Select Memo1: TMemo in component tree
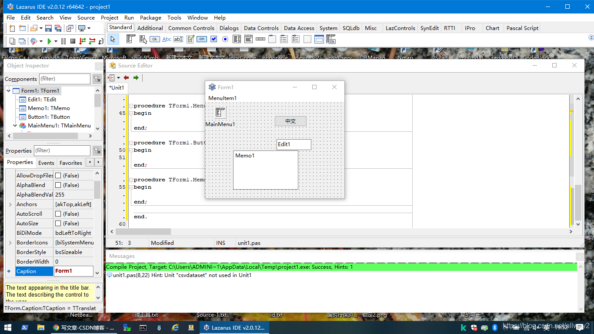The image size is (594, 334). pos(49,108)
